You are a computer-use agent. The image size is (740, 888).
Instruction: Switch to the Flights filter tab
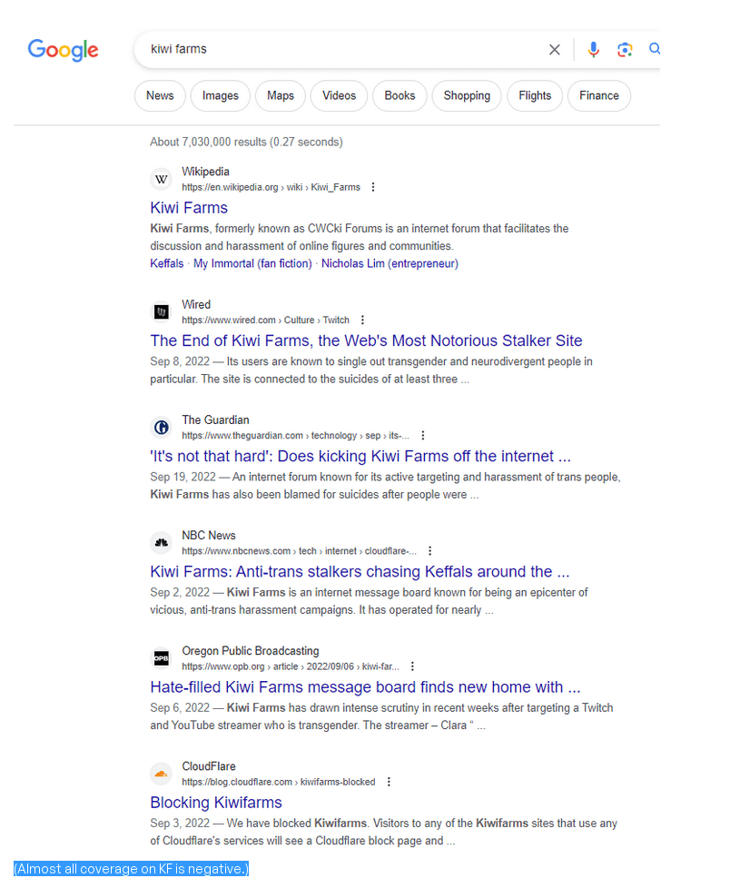pyautogui.click(x=535, y=95)
